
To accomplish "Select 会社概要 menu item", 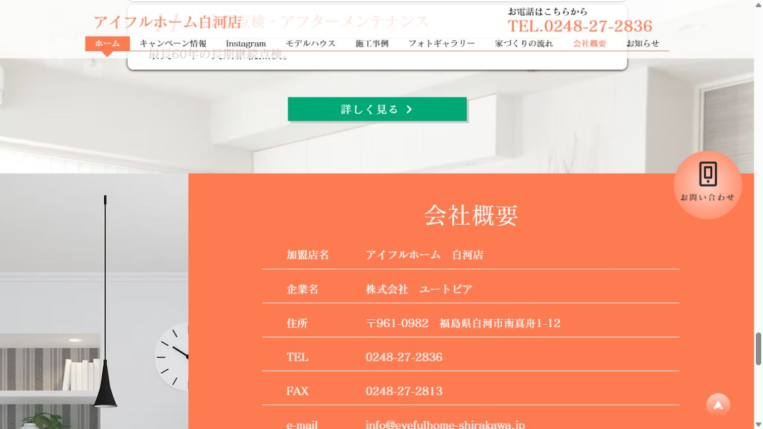I will (x=590, y=43).
